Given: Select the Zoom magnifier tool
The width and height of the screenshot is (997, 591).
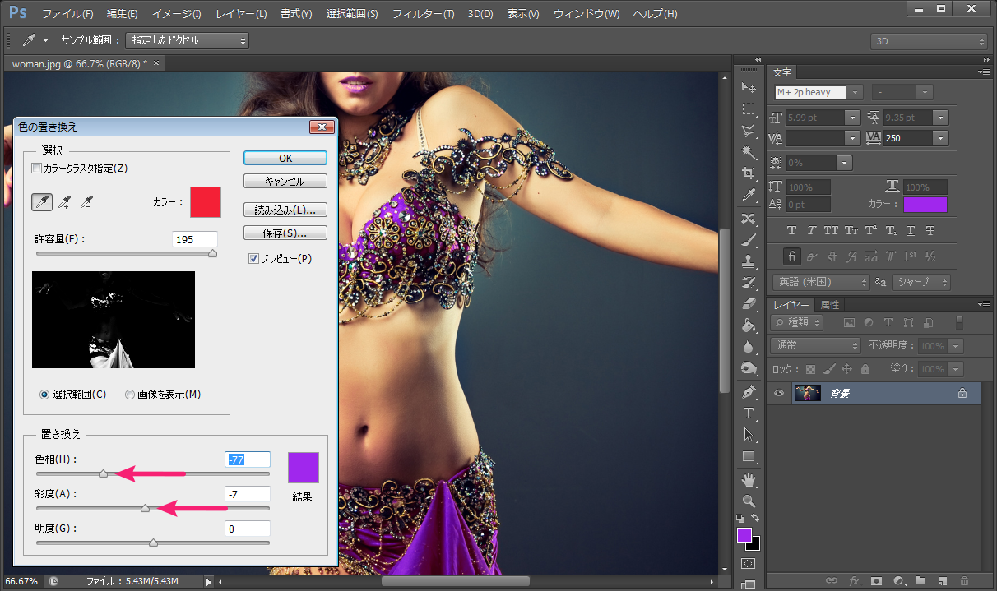Looking at the screenshot, I should 749,500.
